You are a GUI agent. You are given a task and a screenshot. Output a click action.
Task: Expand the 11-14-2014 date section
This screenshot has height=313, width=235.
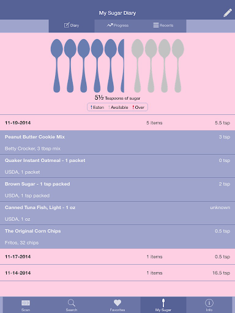117,273
